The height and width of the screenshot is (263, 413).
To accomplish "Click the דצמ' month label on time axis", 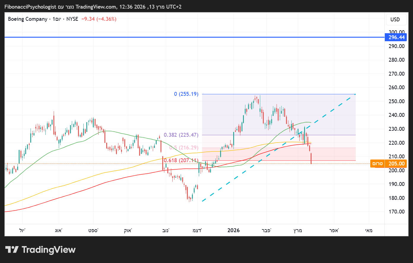I will 197,230.
